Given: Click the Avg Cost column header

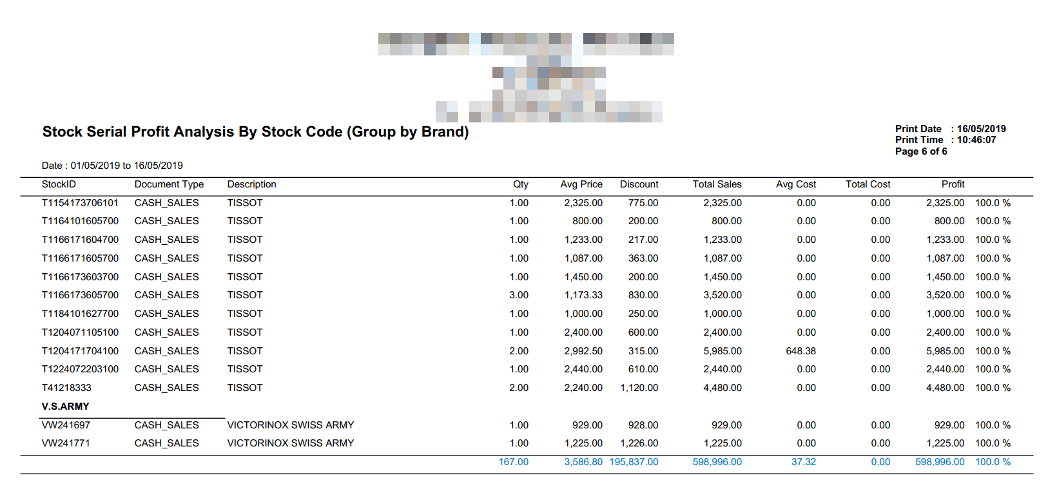Looking at the screenshot, I should point(796,184).
